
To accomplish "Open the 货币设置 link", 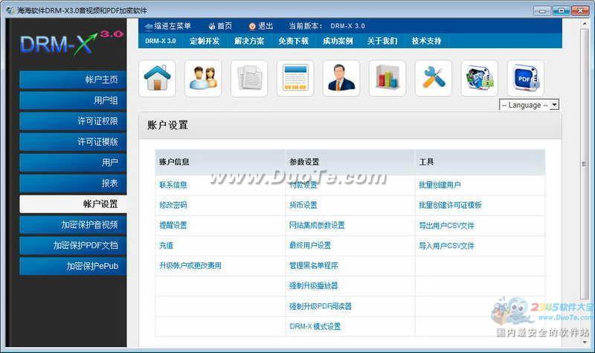I will [x=303, y=205].
